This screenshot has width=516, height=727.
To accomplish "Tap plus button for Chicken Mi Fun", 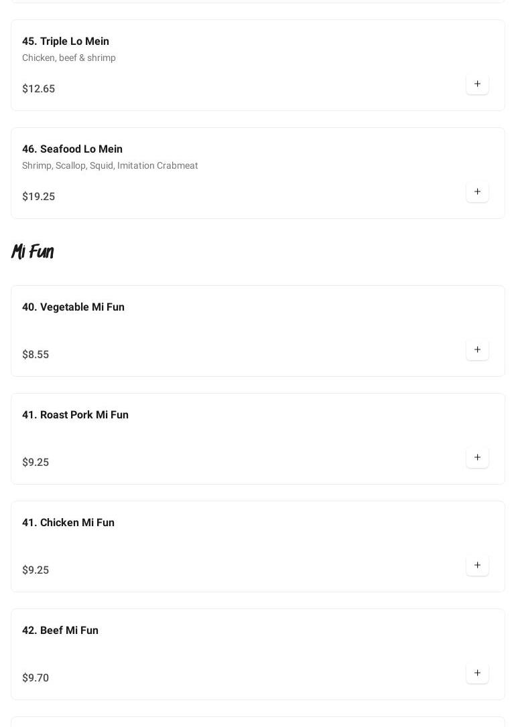I will 477,566.
